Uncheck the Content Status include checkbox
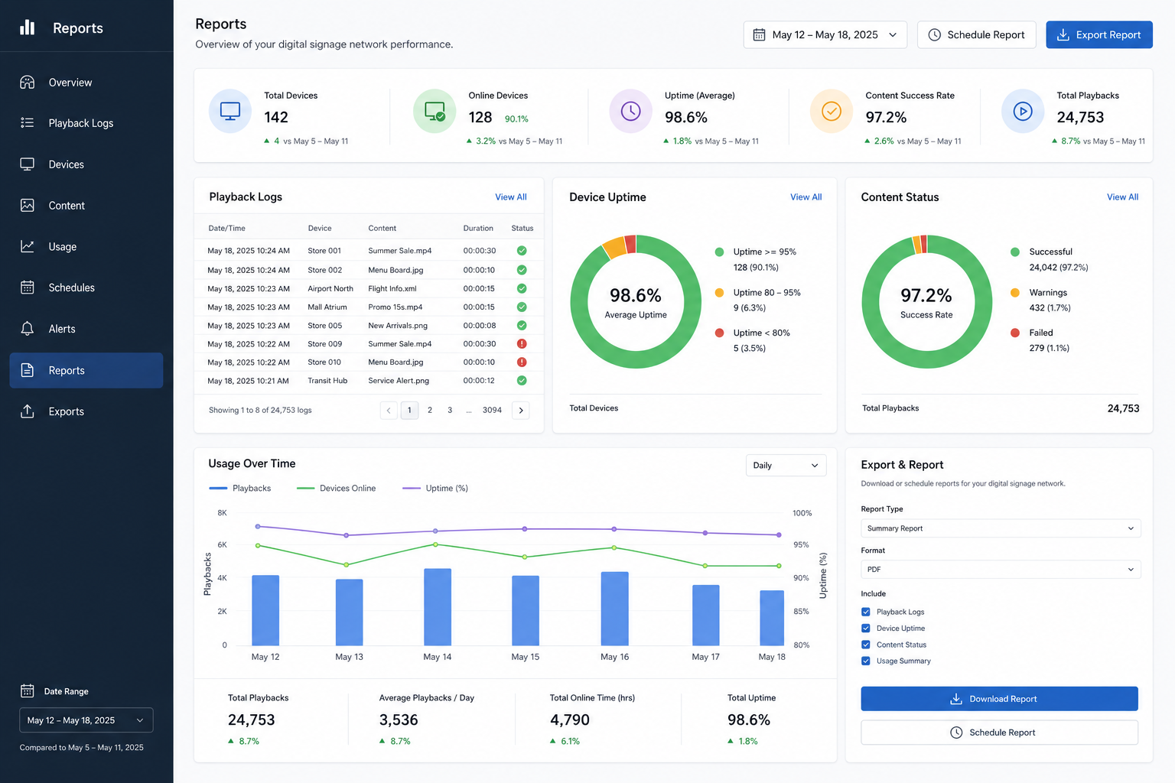The width and height of the screenshot is (1175, 783). click(x=866, y=645)
